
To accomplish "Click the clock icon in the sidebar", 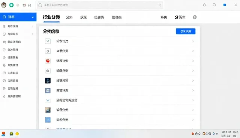I will pos(4,57).
